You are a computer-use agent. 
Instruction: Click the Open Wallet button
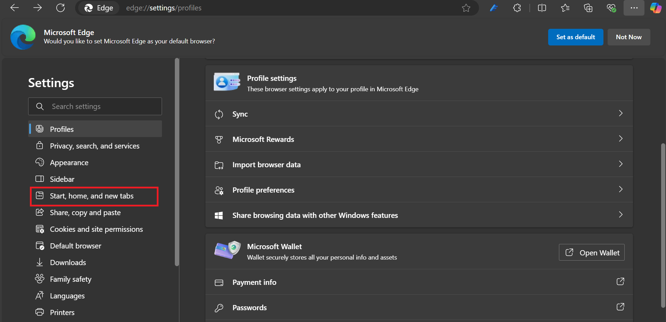tap(592, 252)
